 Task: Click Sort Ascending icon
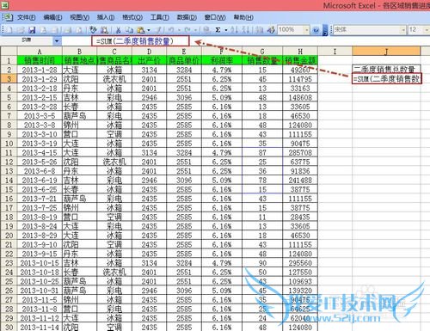[234, 30]
